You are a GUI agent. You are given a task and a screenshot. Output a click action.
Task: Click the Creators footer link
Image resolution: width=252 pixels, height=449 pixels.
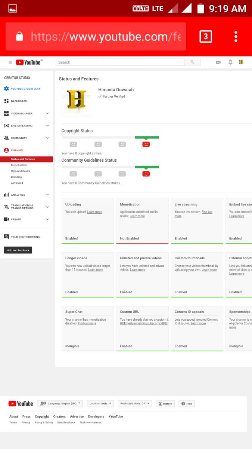(x=59, y=416)
